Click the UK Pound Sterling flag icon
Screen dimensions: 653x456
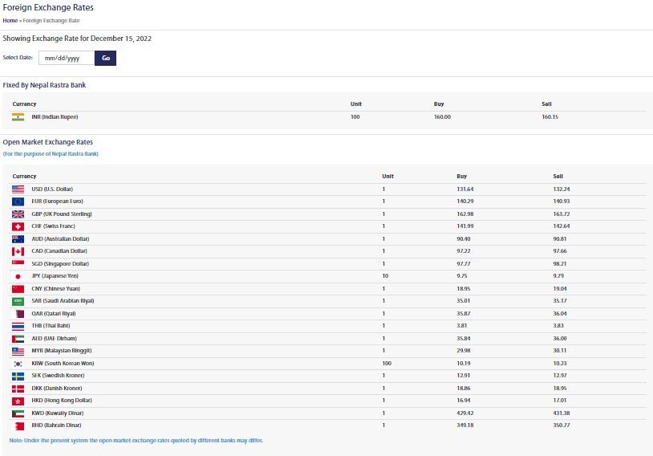(x=18, y=214)
